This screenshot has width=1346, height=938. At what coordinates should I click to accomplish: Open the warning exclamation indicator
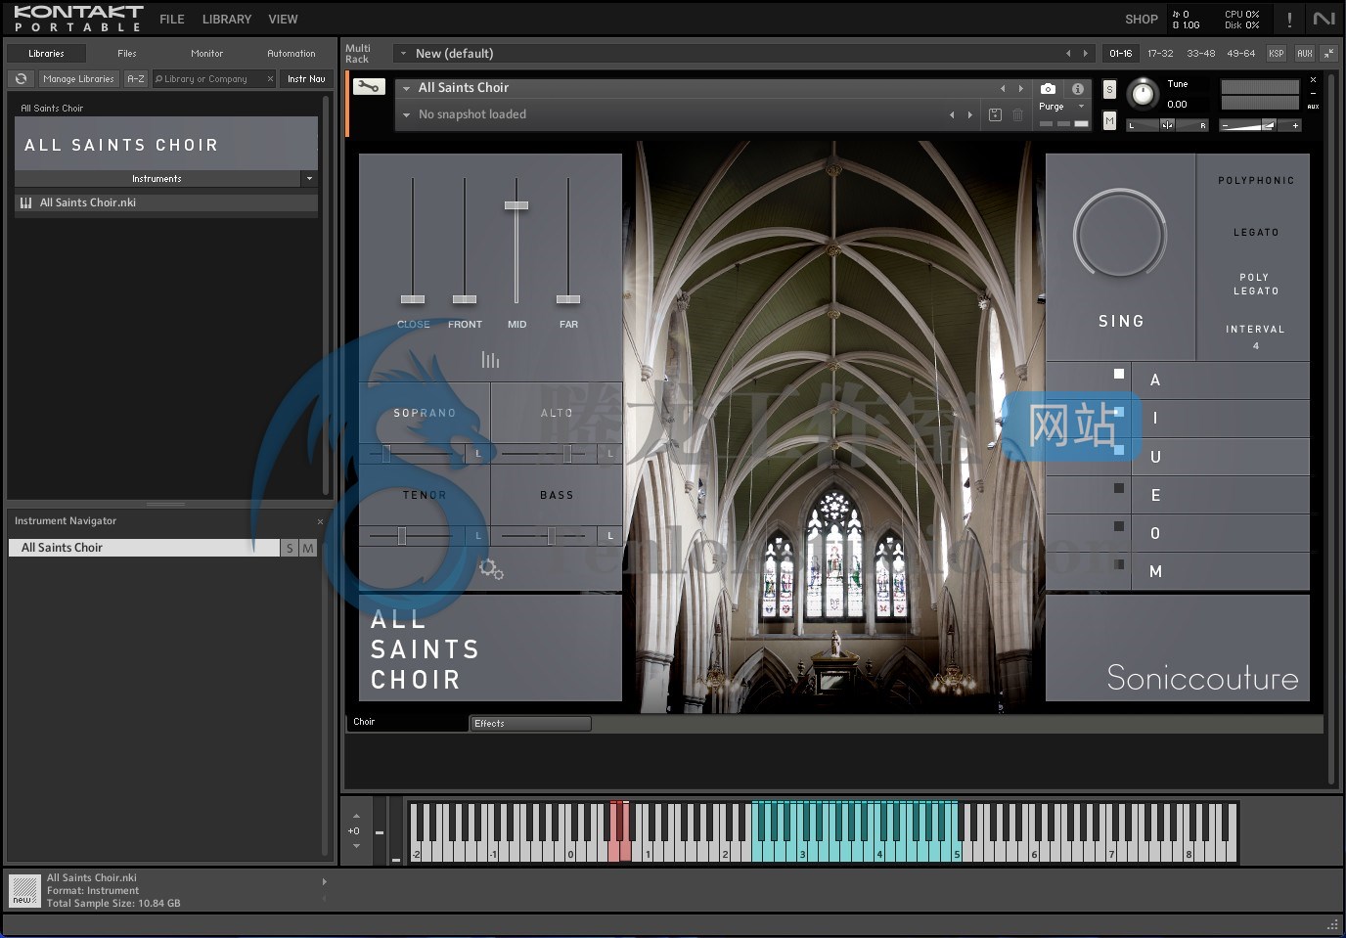coord(1289,20)
